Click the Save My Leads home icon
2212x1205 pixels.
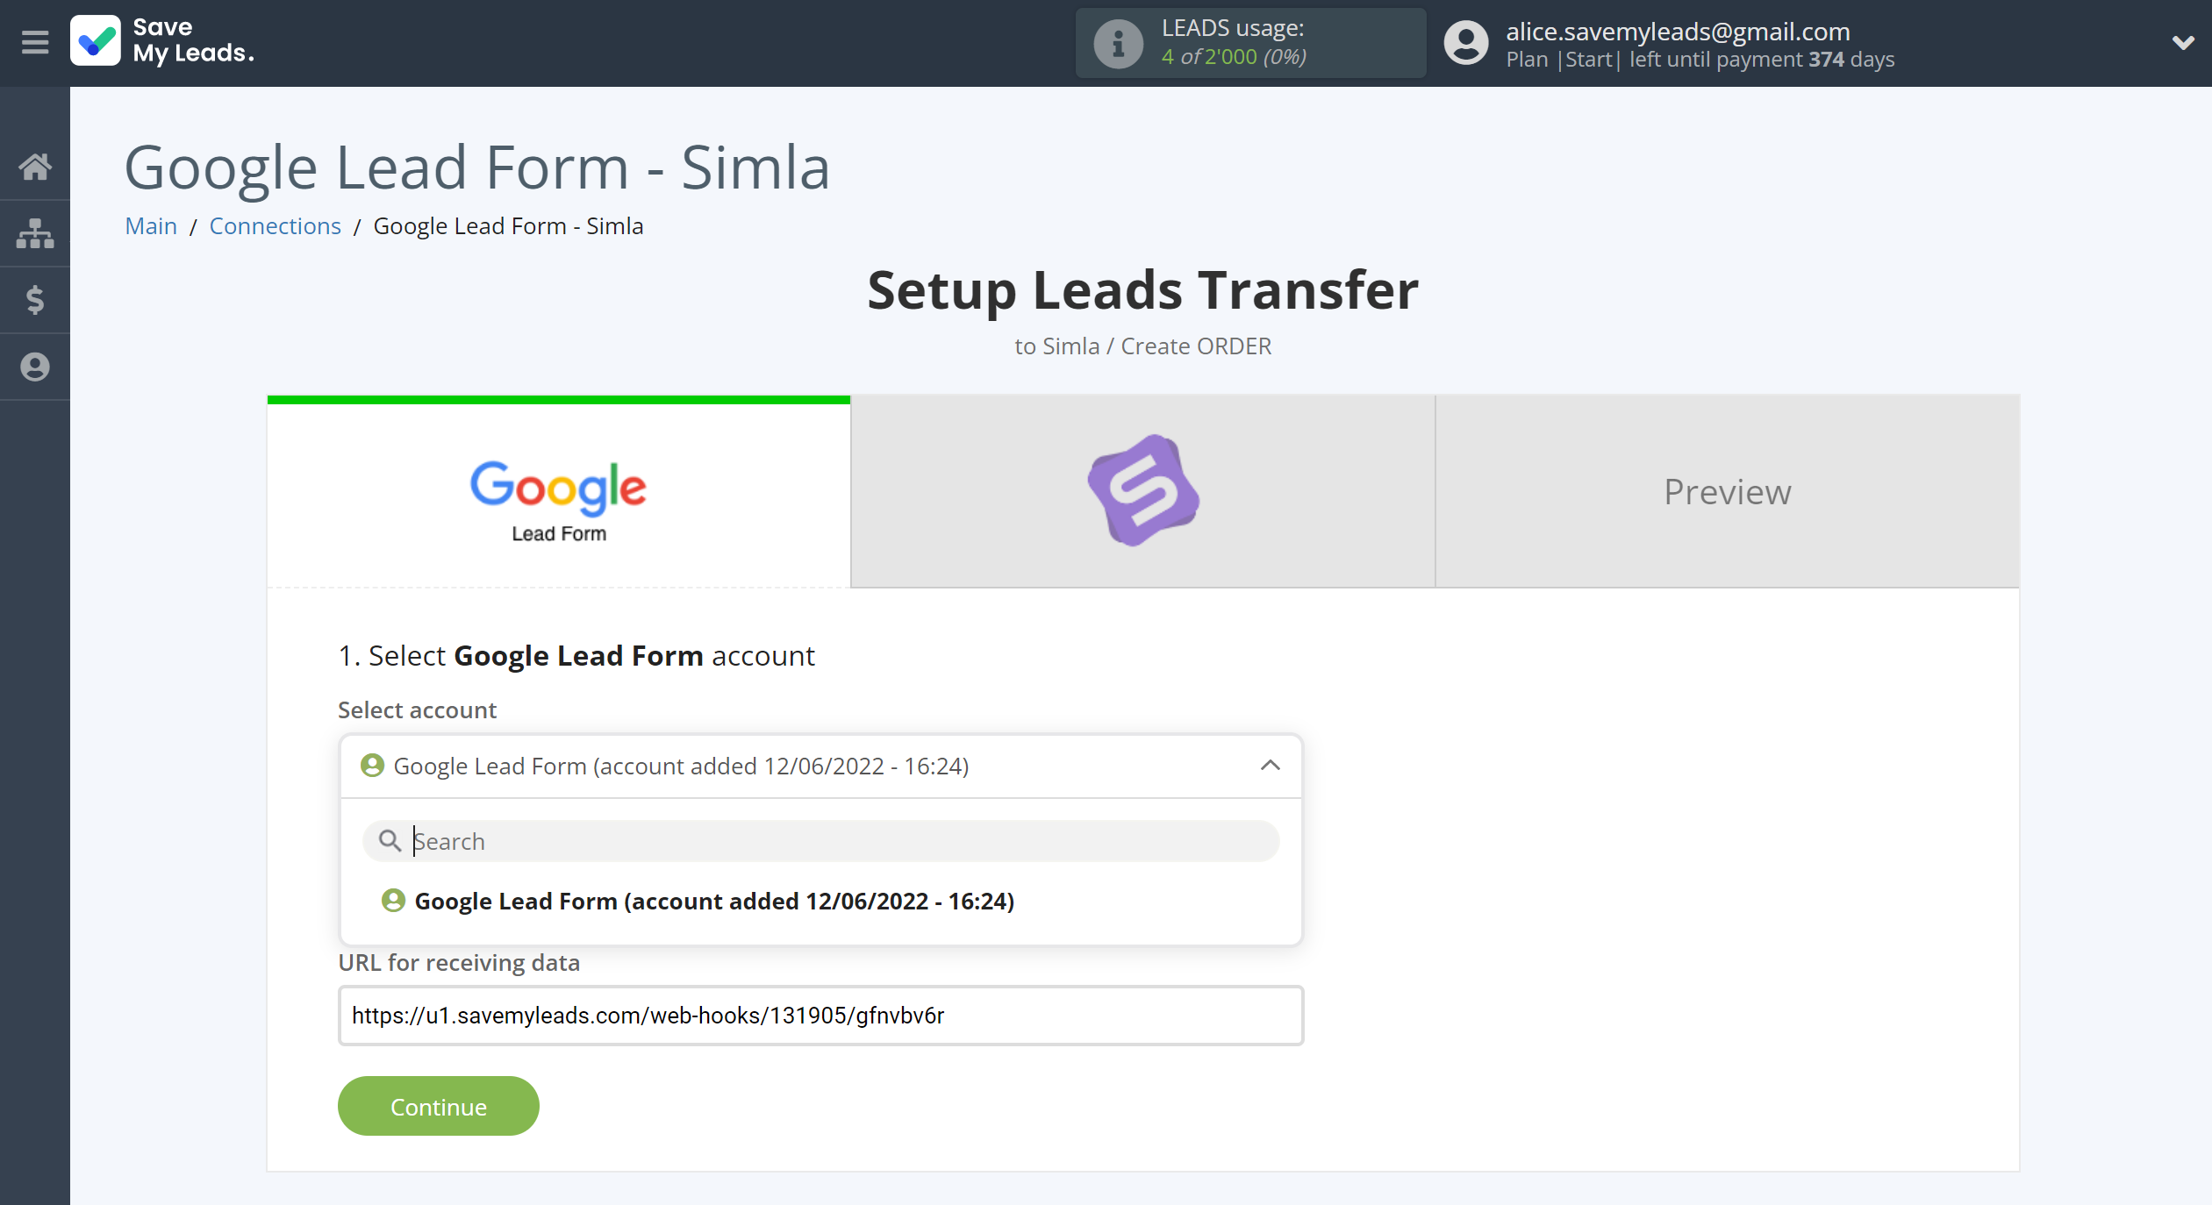(97, 41)
